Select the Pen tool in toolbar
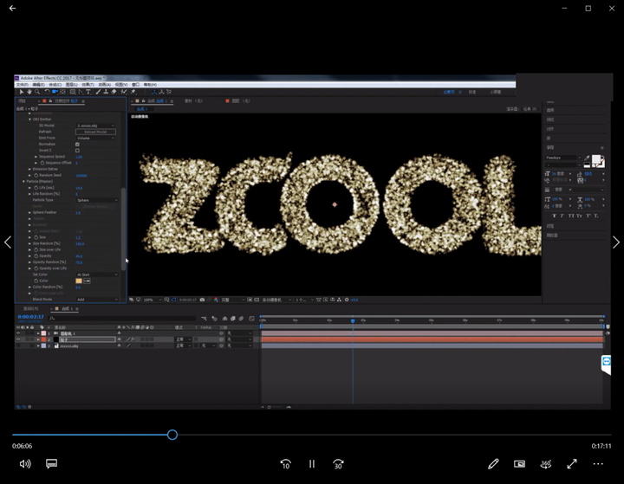This screenshot has width=624, height=484. [x=81, y=92]
